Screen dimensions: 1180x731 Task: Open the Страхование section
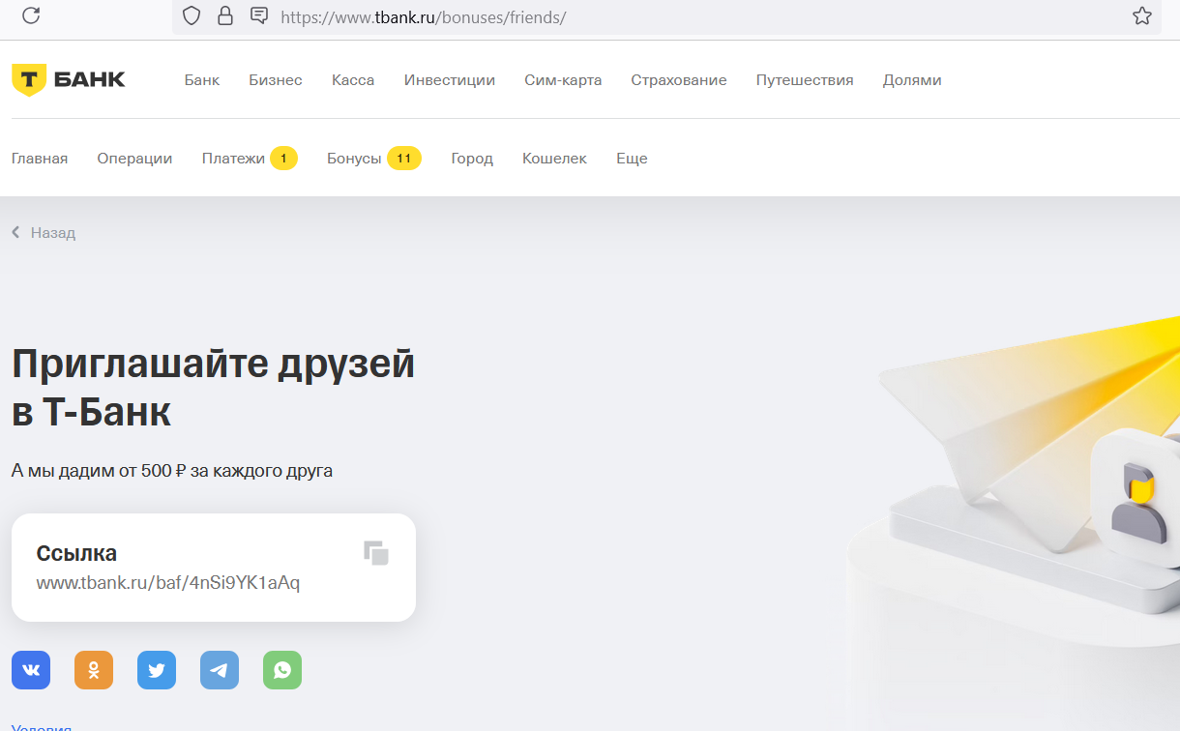tap(679, 80)
